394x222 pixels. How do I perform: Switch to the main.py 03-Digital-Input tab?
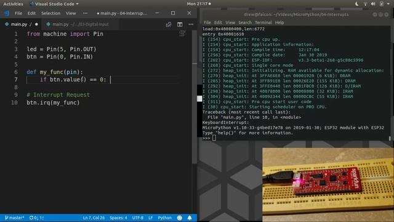click(80, 24)
